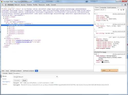Add a new style rule with plus icon
128x95 pixels.
coord(118,10)
